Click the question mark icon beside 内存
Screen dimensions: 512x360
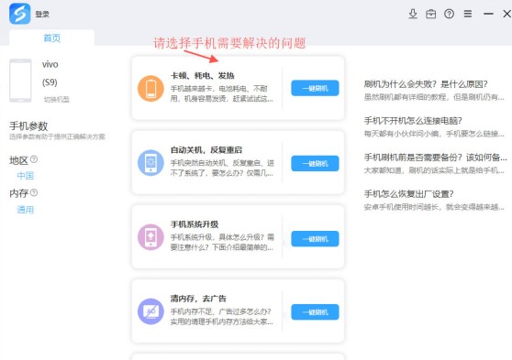pos(34,192)
